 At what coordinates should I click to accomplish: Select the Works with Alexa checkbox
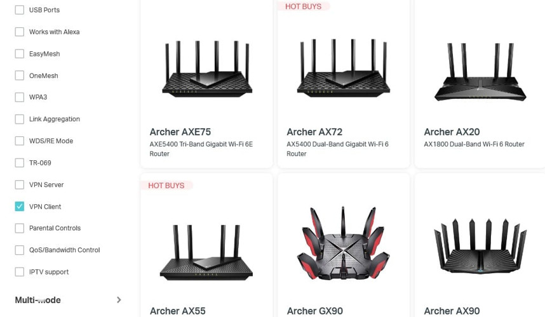(x=20, y=32)
